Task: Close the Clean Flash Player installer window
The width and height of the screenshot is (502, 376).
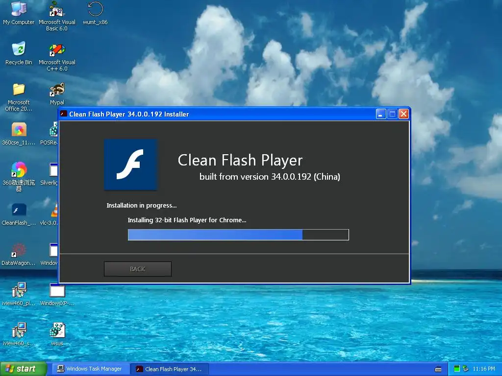Action: (404, 114)
